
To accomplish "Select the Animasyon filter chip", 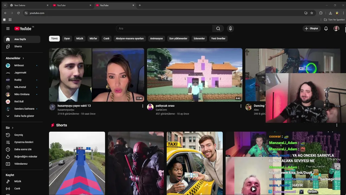I will click(157, 38).
